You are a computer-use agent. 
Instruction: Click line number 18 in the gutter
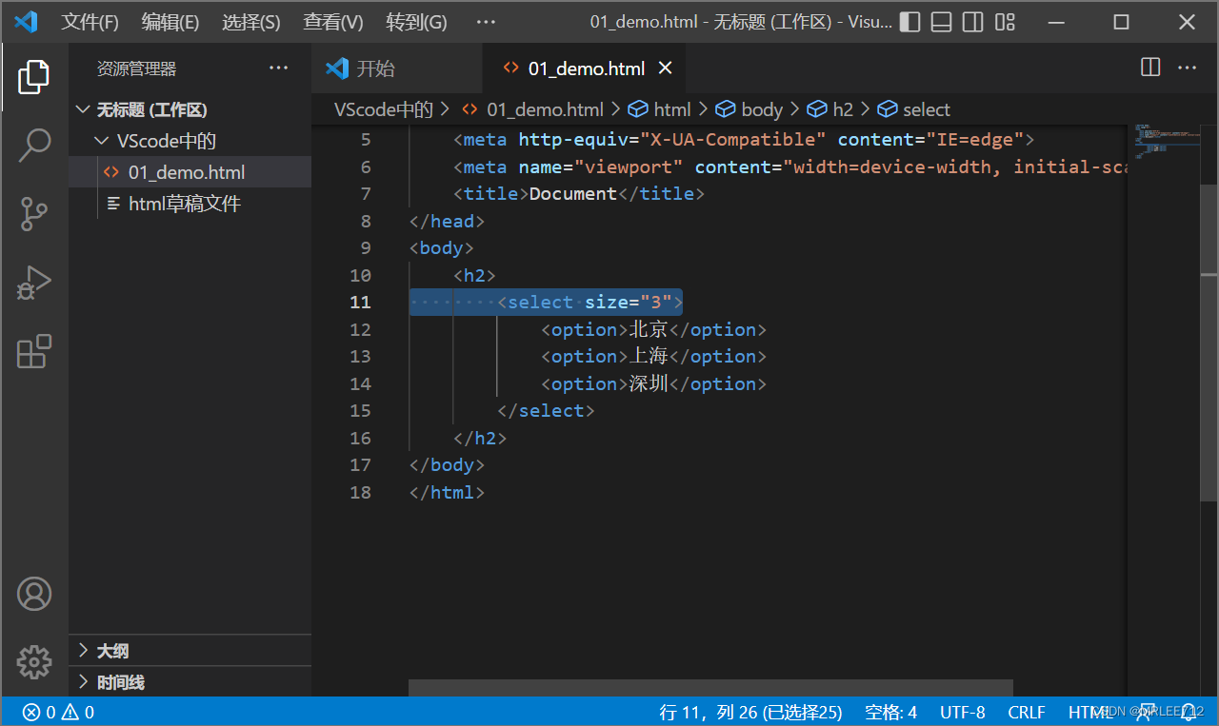(x=360, y=492)
